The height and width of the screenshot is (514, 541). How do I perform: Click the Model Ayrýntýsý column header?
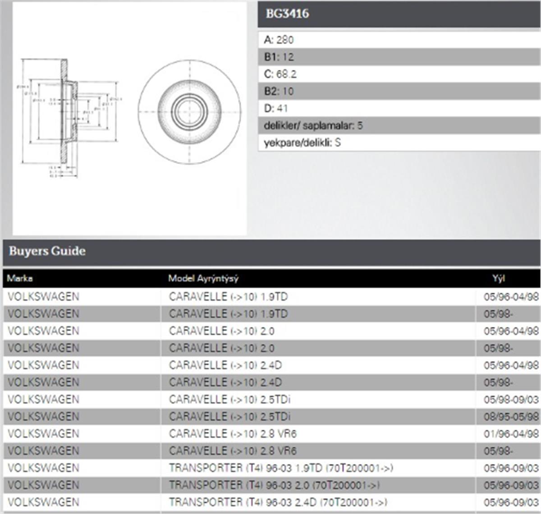click(x=203, y=278)
